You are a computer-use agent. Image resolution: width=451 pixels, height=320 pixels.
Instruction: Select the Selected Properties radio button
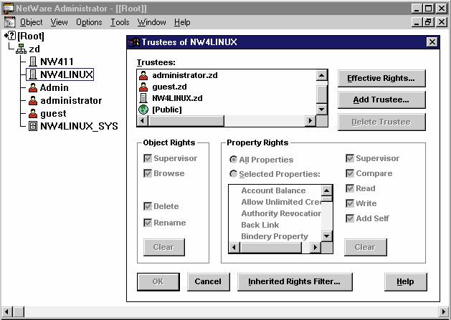(233, 174)
